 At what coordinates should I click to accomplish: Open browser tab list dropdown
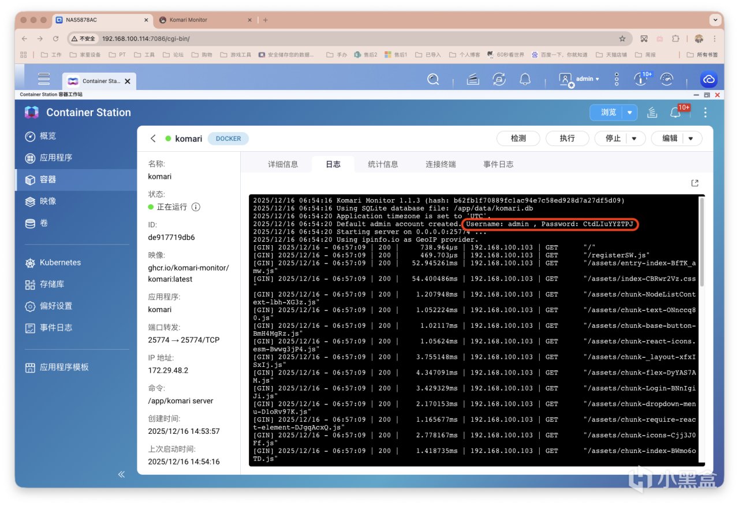716,20
